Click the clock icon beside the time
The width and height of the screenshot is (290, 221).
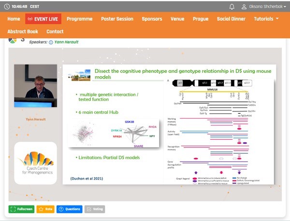click(7, 7)
